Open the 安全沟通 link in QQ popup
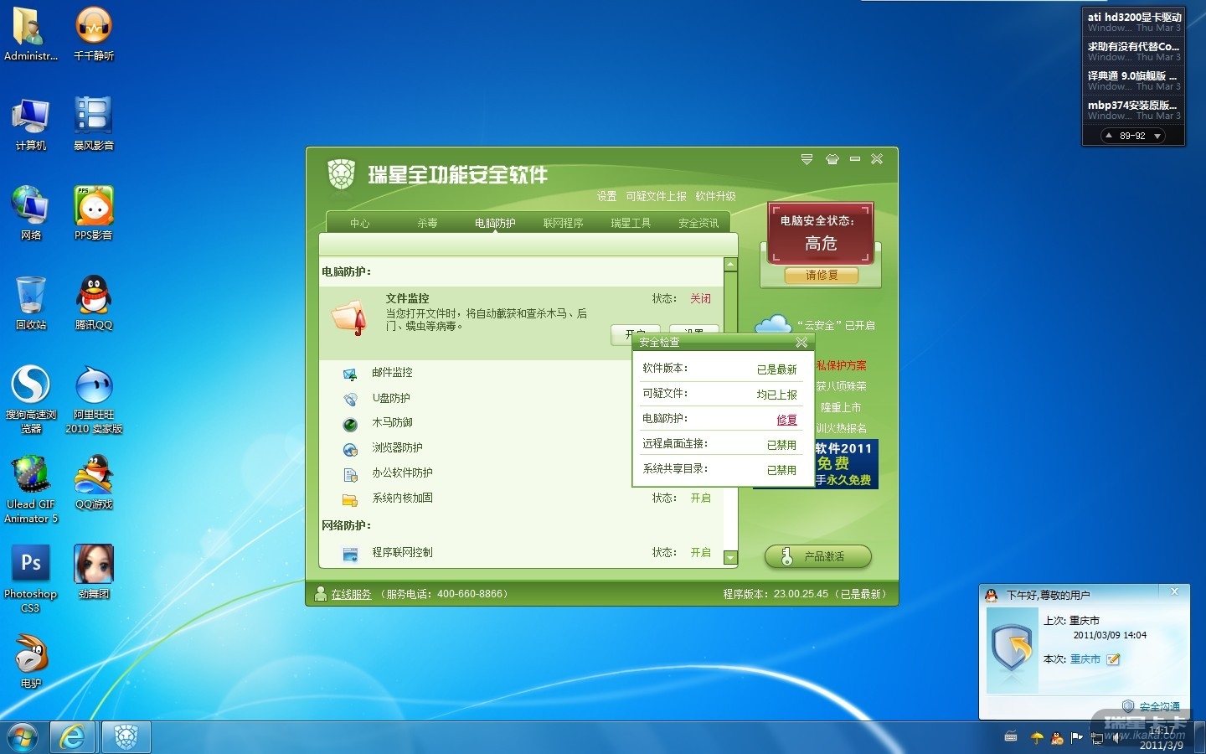Viewport: 1206px width, 754px height. click(1159, 707)
